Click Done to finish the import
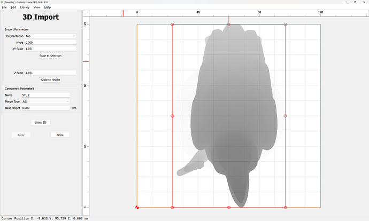The height and width of the screenshot is (221, 369). [60, 135]
